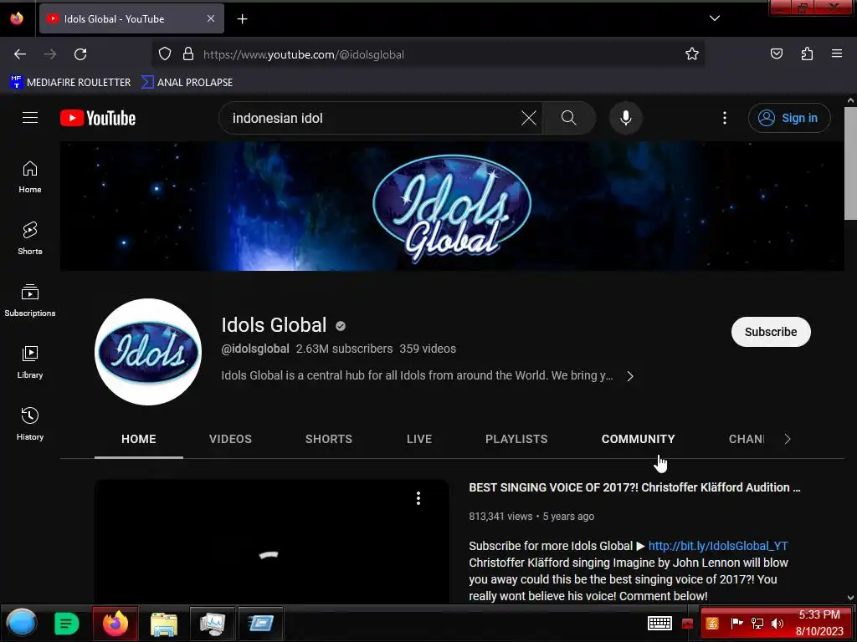Click the Idols Global channel avatar
Screen dimensions: 857x642
[x=148, y=352]
